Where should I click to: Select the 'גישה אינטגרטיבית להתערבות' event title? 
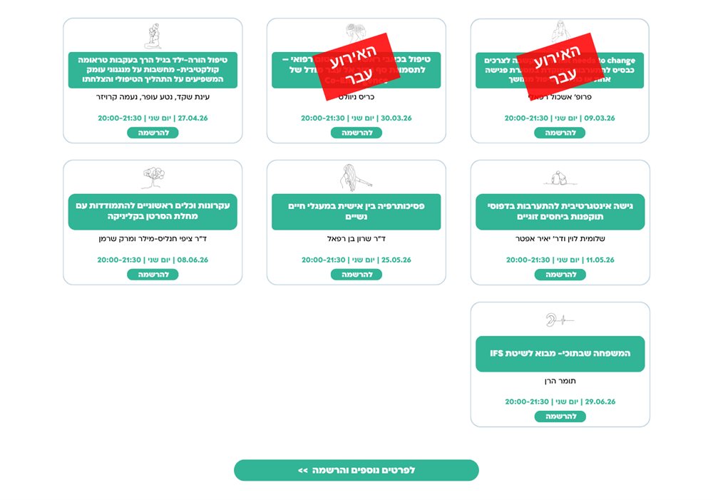coord(560,211)
